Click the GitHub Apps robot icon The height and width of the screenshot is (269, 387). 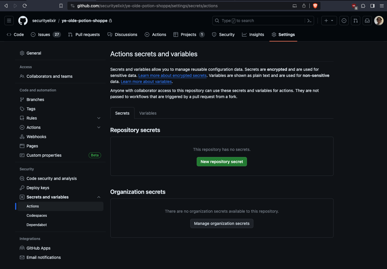click(x=22, y=248)
